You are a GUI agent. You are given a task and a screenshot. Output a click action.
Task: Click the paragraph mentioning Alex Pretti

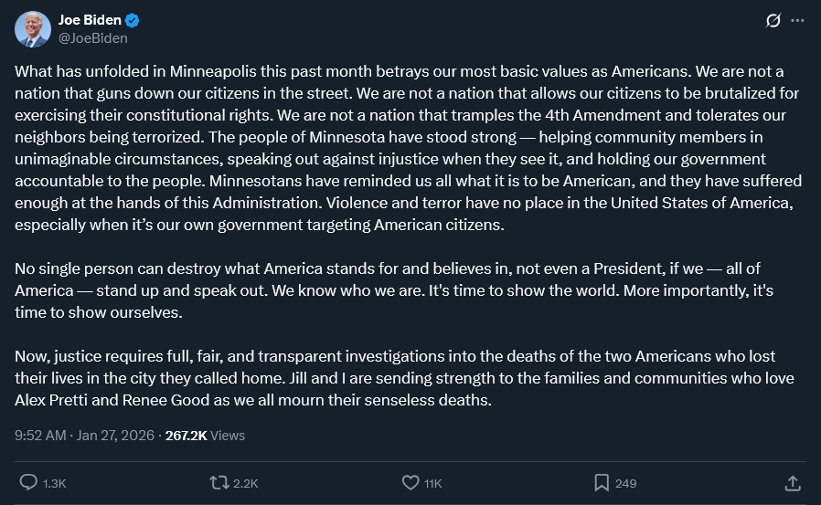402,378
